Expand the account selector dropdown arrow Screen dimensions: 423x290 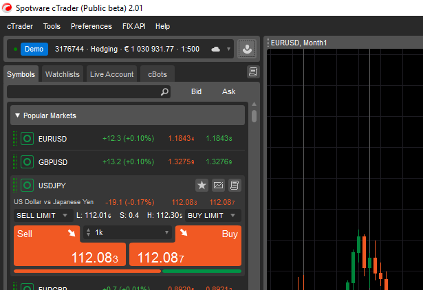[228, 49]
